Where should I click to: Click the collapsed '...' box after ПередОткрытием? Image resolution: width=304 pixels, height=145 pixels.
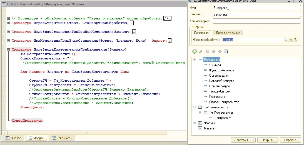coord(132,23)
